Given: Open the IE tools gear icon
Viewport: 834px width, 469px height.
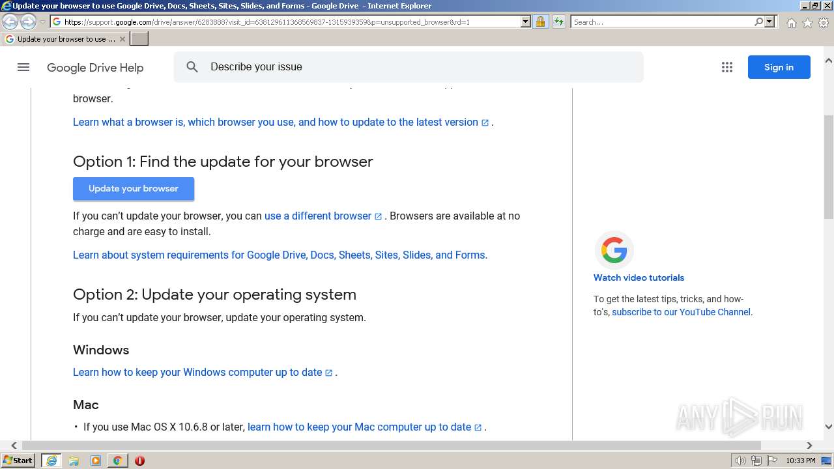Looking at the screenshot, I should pos(824,23).
